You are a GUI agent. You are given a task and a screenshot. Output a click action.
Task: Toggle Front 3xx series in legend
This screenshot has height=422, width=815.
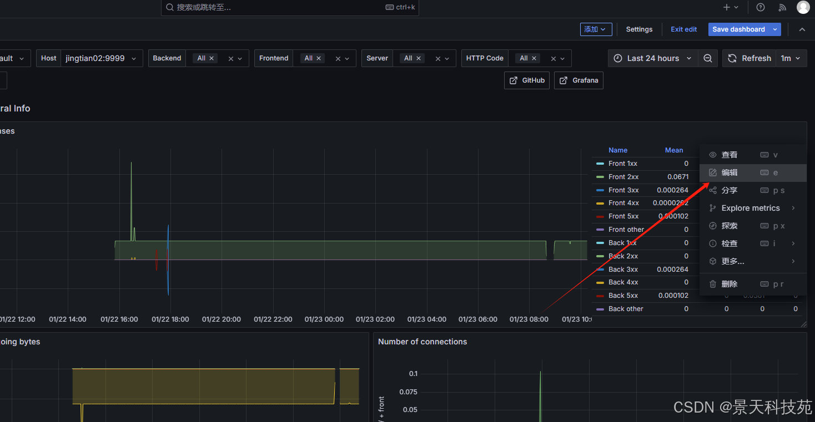pyautogui.click(x=623, y=190)
